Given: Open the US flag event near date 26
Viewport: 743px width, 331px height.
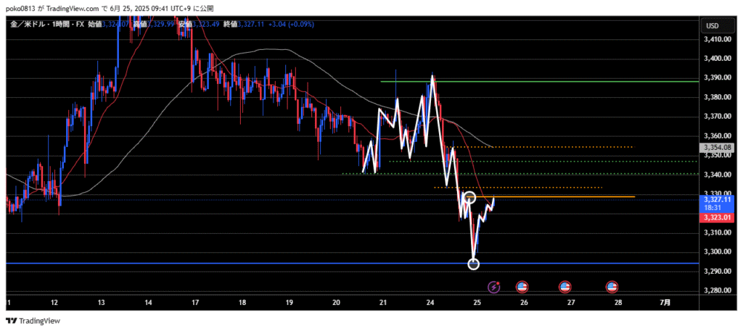Looking at the screenshot, I should pos(522,288).
